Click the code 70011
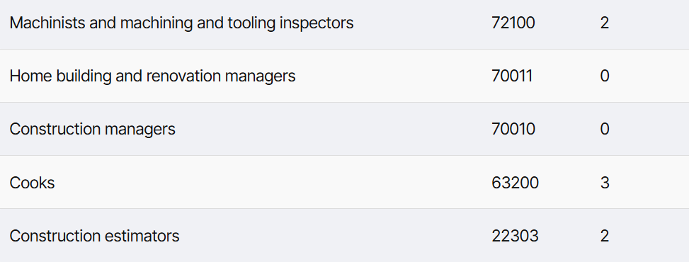This screenshot has height=262, width=689. (512, 76)
